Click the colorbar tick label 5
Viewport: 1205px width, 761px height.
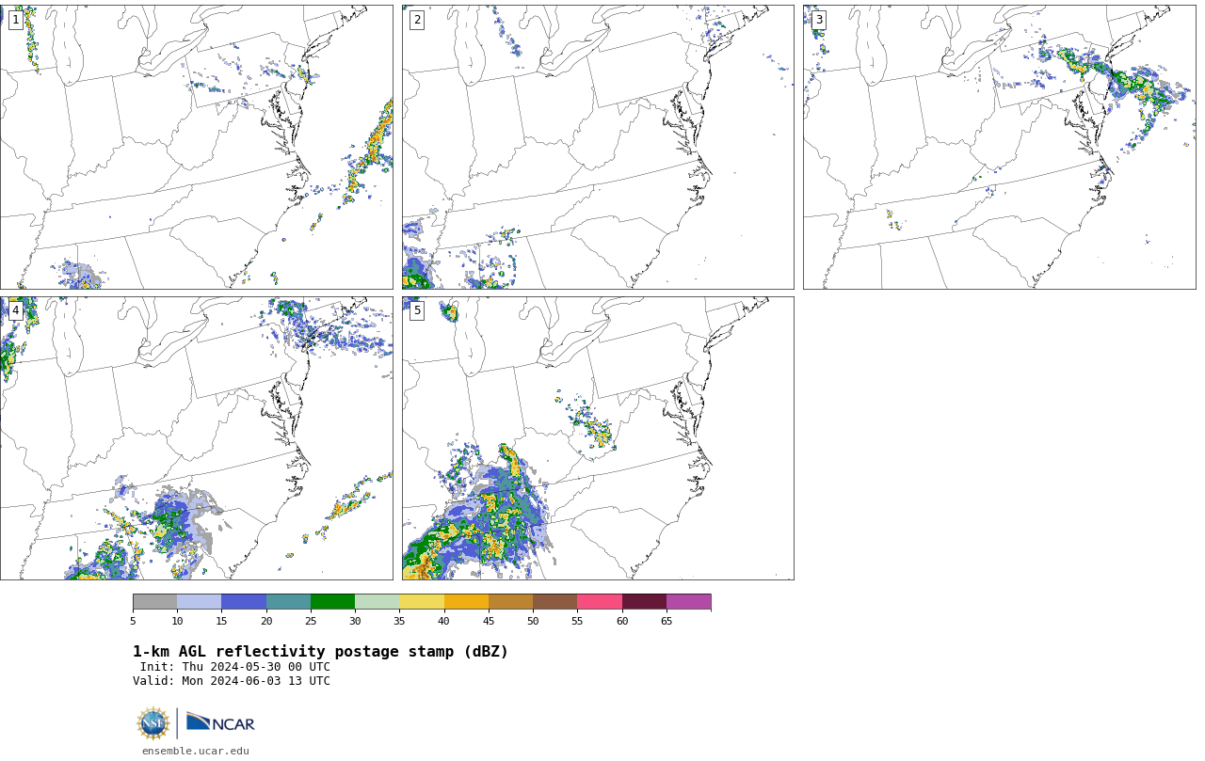[133, 621]
